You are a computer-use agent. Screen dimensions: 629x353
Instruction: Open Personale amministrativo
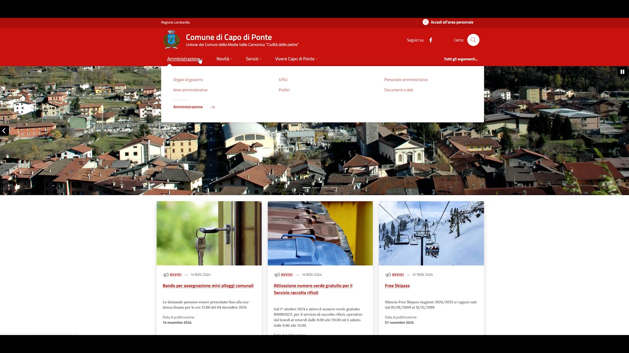point(406,80)
